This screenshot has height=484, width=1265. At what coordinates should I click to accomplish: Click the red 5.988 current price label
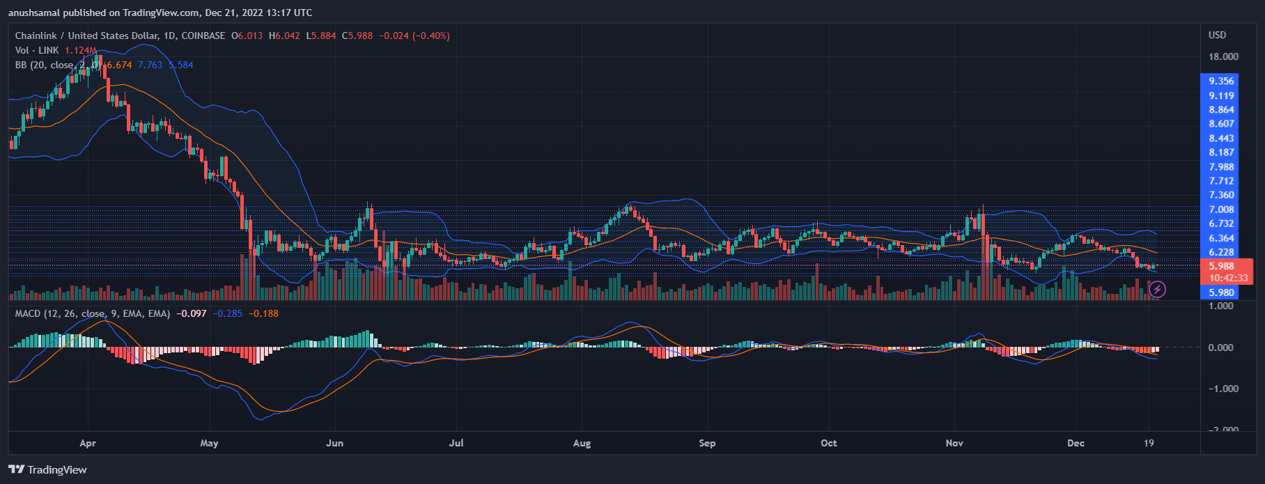coord(1222,266)
